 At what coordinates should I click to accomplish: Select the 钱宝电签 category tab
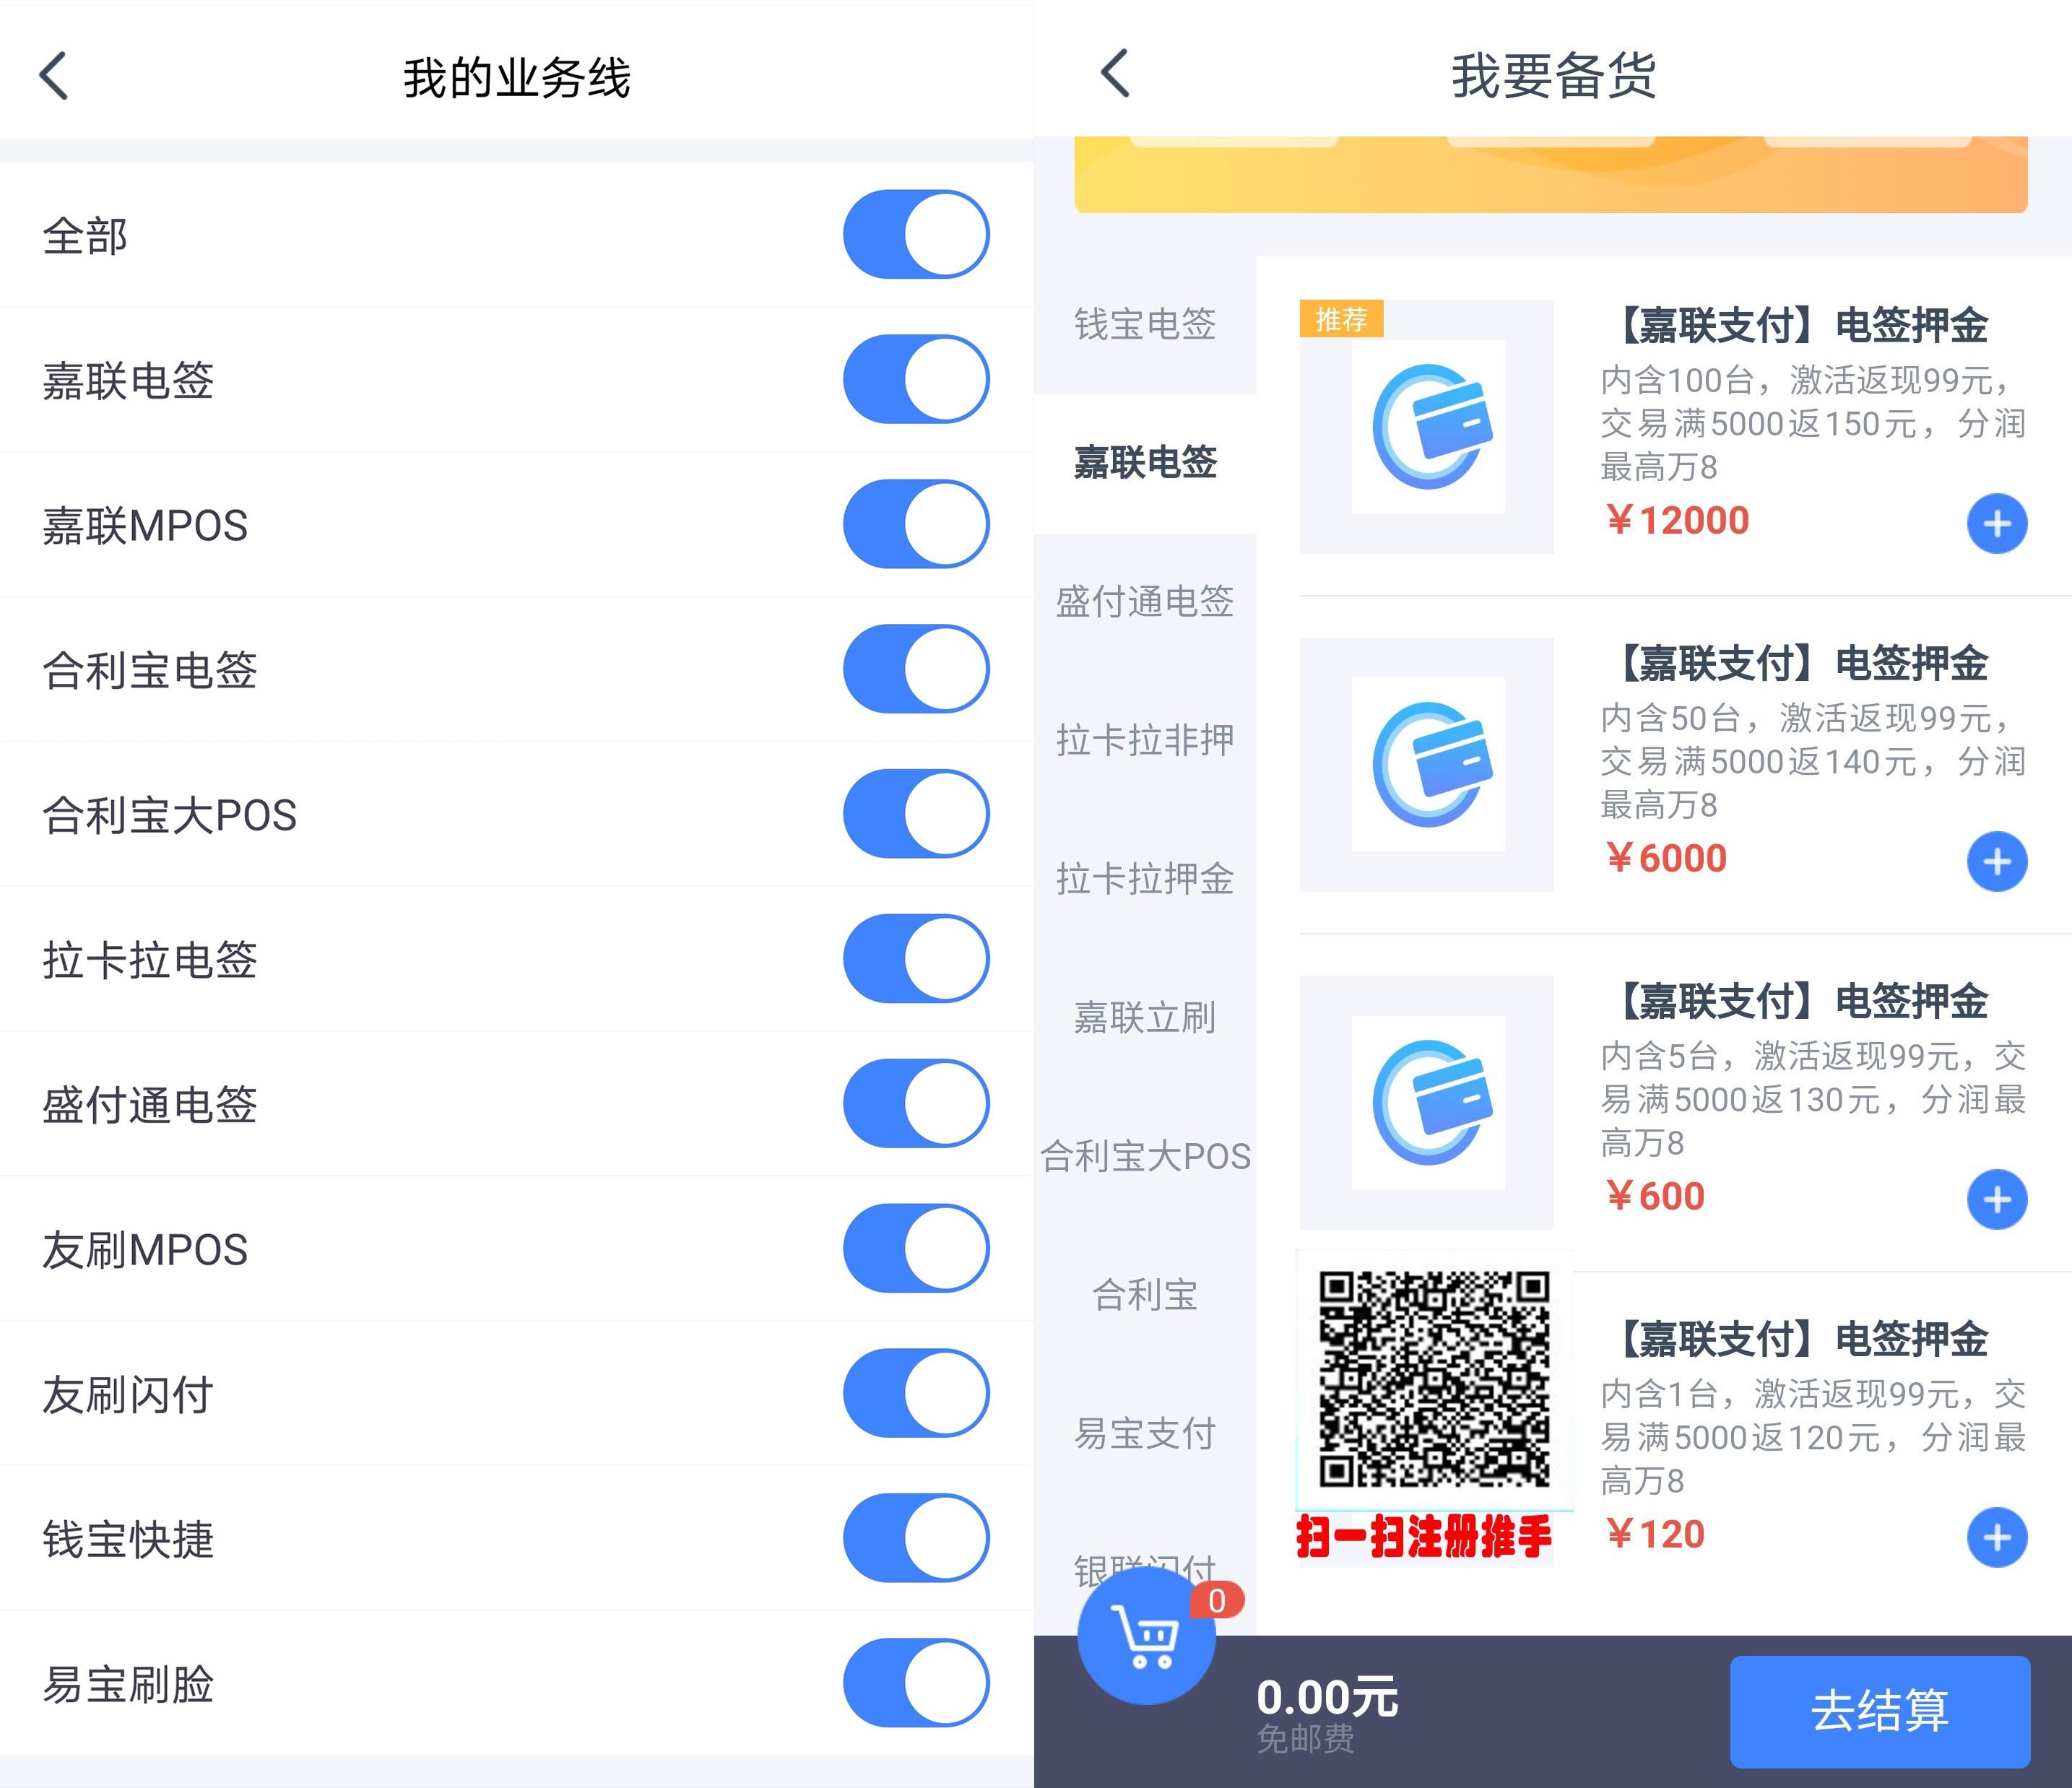pos(1145,324)
